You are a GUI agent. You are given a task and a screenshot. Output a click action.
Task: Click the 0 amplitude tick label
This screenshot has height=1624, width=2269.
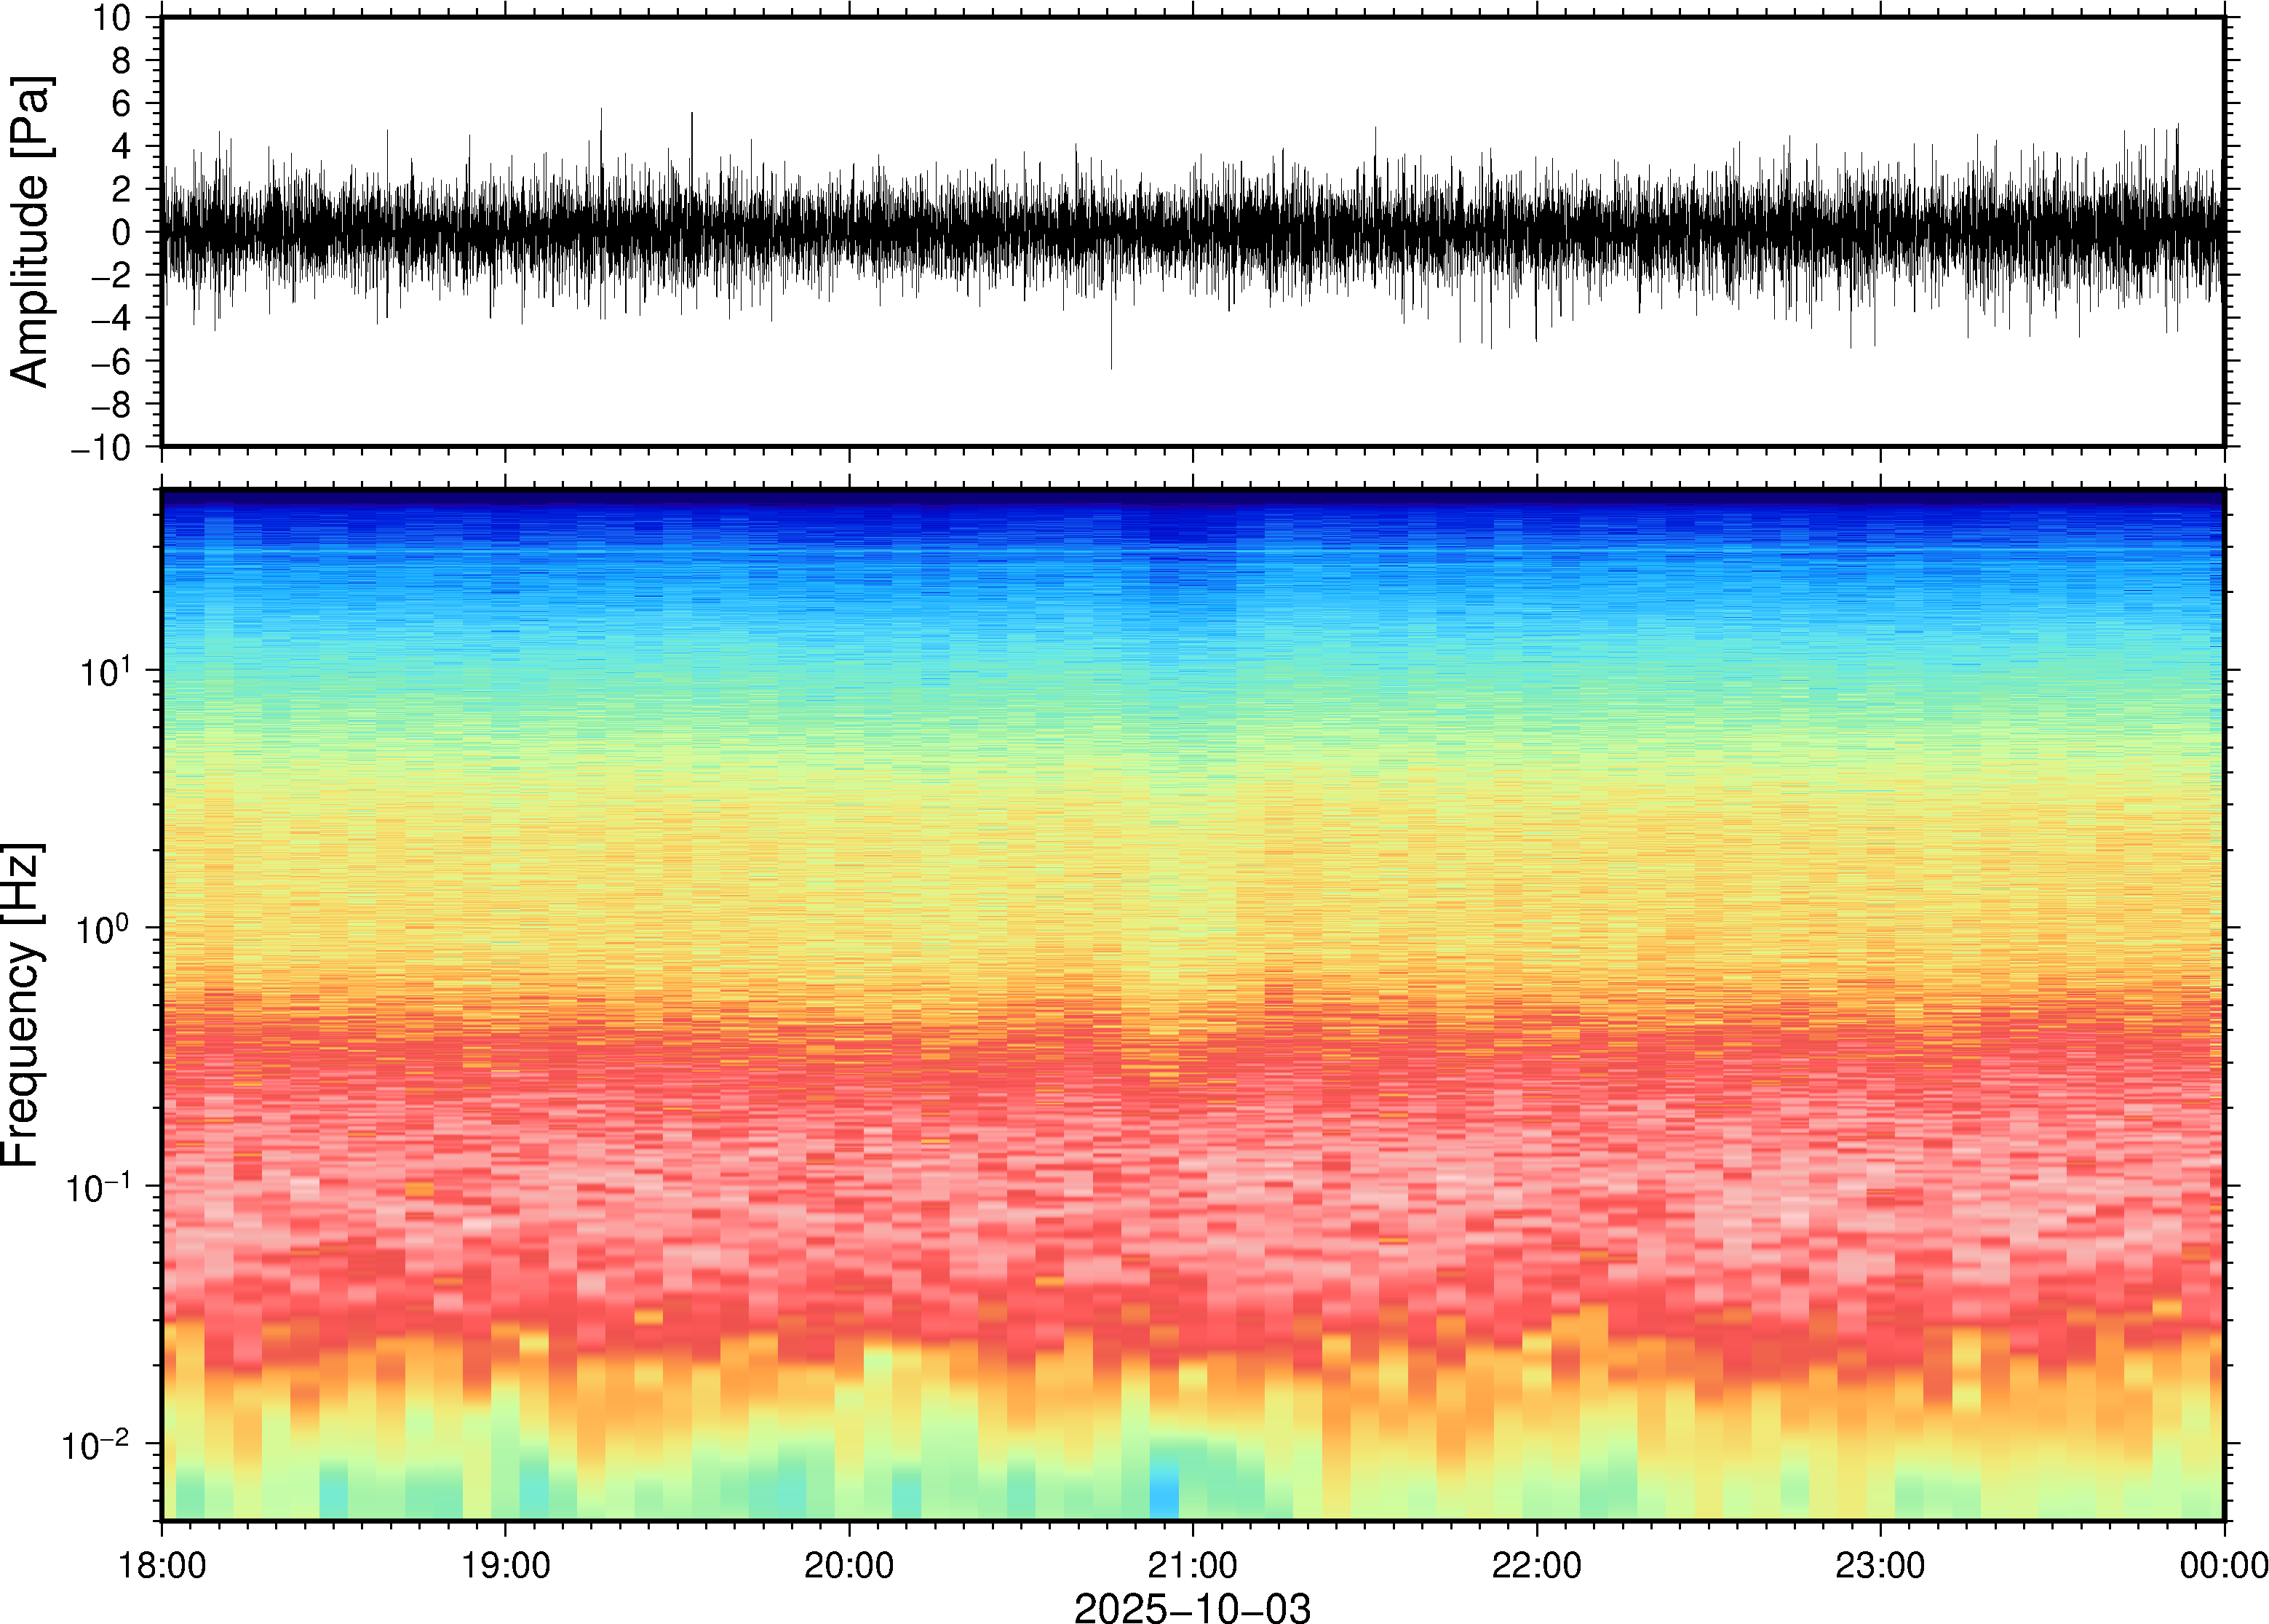tap(122, 233)
